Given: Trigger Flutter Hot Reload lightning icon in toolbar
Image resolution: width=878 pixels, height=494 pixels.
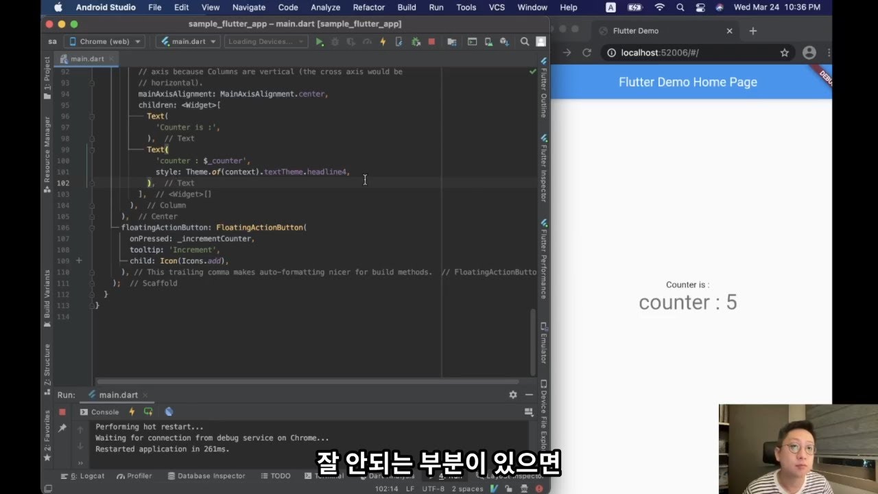Looking at the screenshot, I should coord(383,42).
